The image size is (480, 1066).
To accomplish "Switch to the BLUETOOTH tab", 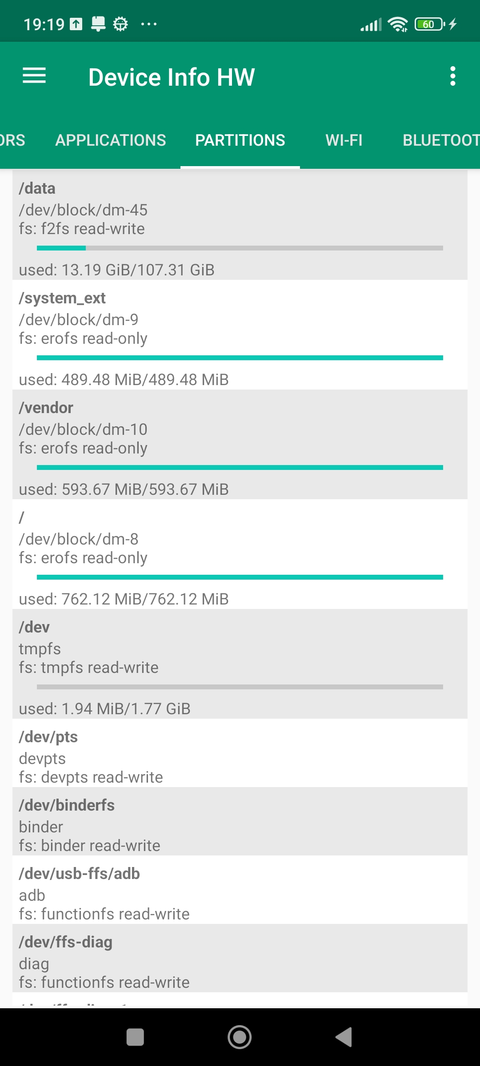I will coord(440,140).
